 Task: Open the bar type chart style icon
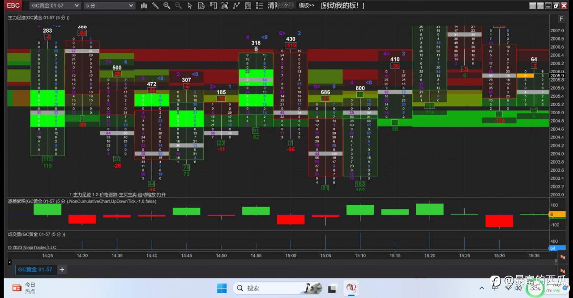point(144,5)
